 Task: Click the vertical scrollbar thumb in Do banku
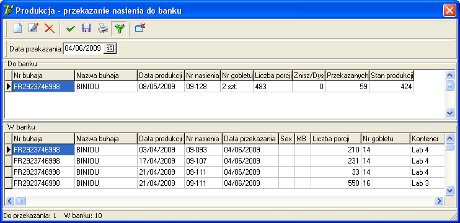click(449, 86)
